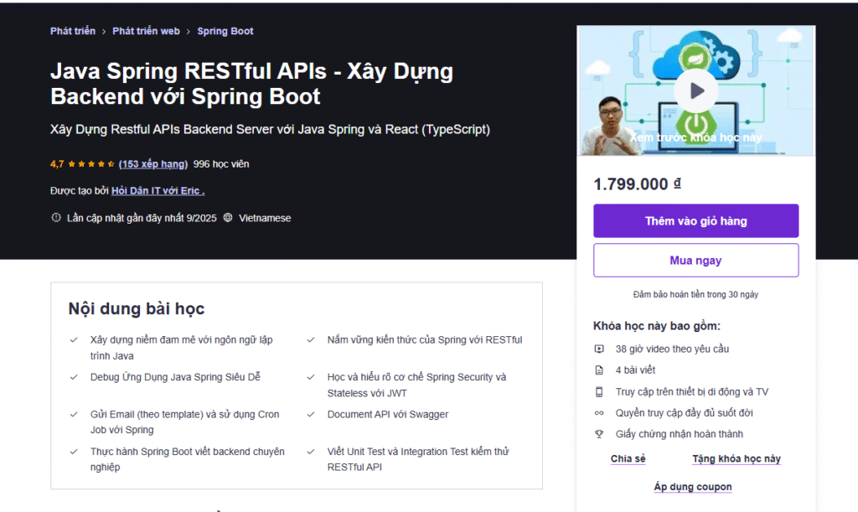Viewport: 858px width, 512px height.
Task: Open the Spring Boot breadcrumb category
Action: 225,31
